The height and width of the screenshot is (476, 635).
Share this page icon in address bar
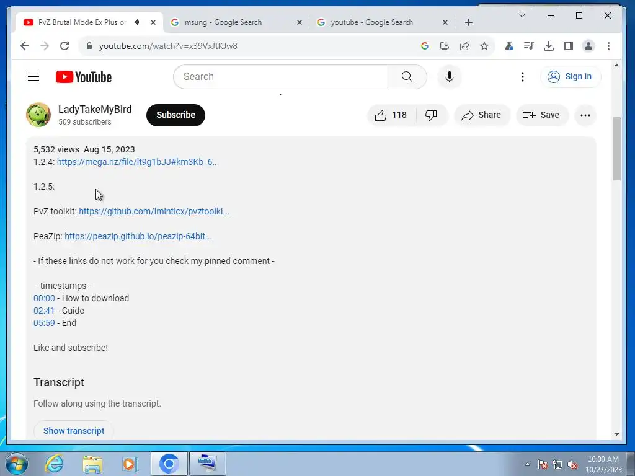464,46
